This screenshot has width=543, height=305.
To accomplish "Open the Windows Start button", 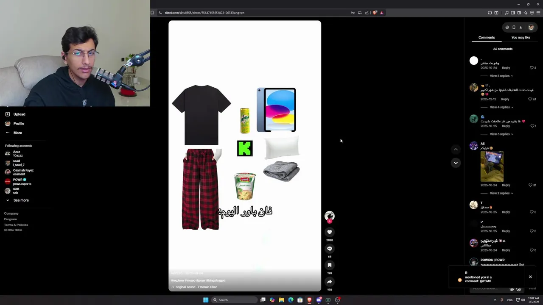I will [x=206, y=300].
